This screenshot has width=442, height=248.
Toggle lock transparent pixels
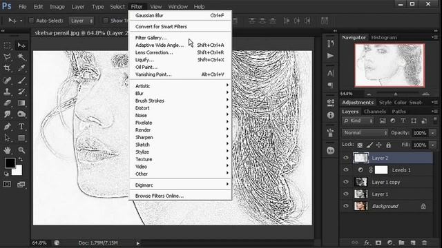point(360,145)
